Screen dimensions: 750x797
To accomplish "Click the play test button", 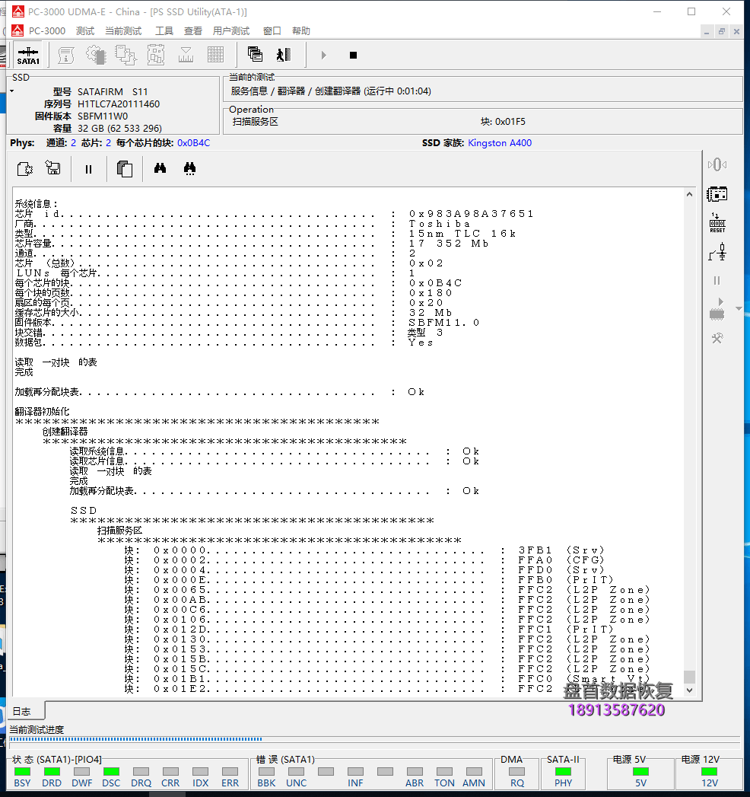I will coord(323,55).
